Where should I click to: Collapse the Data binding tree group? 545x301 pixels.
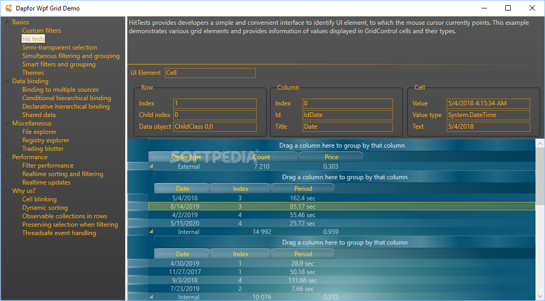tap(7, 81)
